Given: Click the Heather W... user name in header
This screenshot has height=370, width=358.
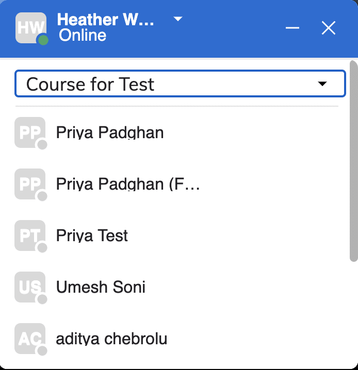Looking at the screenshot, I should [x=106, y=20].
